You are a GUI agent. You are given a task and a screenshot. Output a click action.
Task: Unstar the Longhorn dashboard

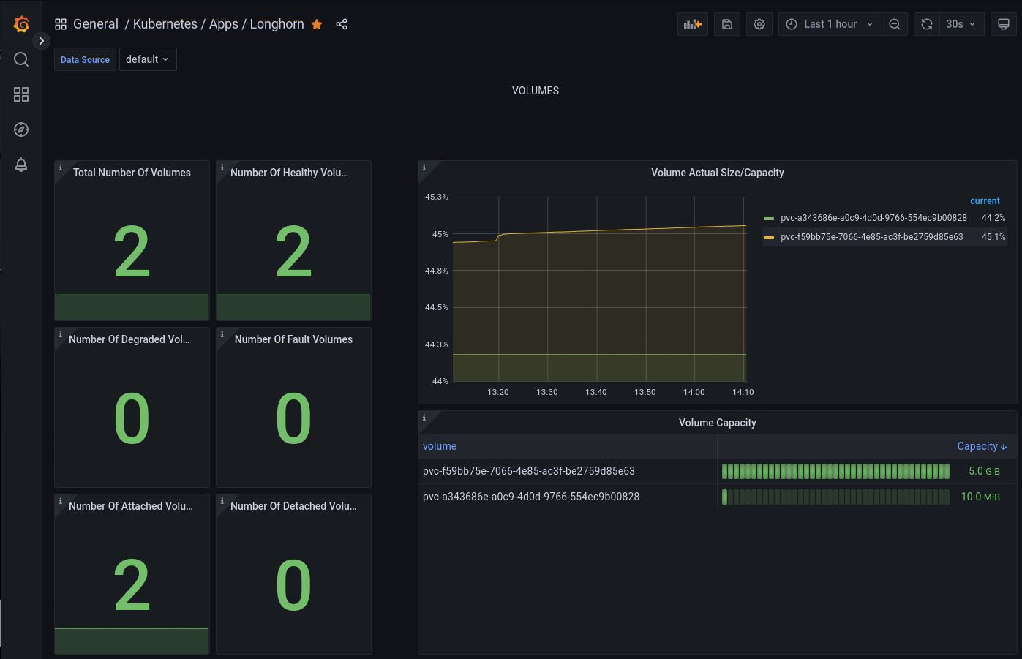pos(317,24)
